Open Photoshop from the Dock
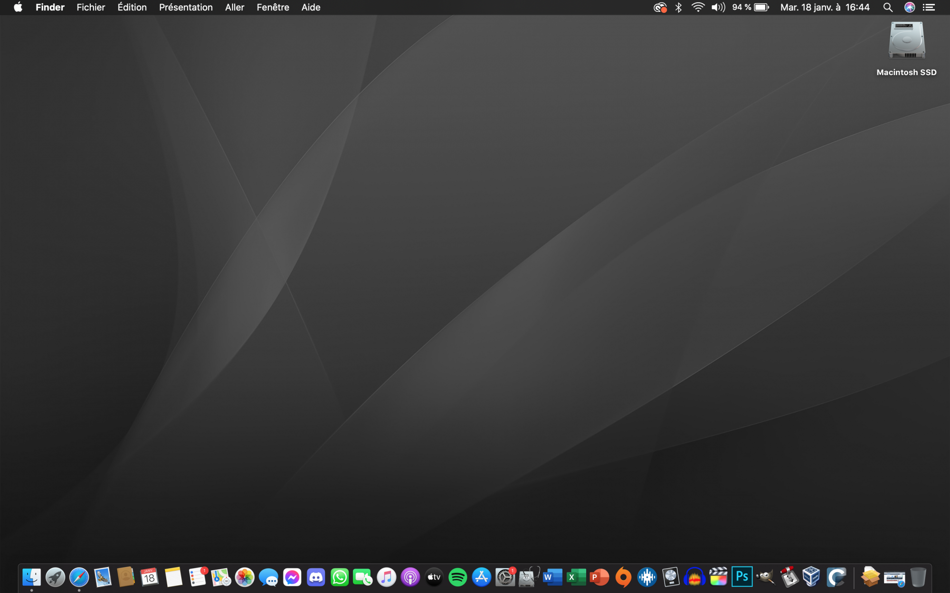 (x=741, y=576)
